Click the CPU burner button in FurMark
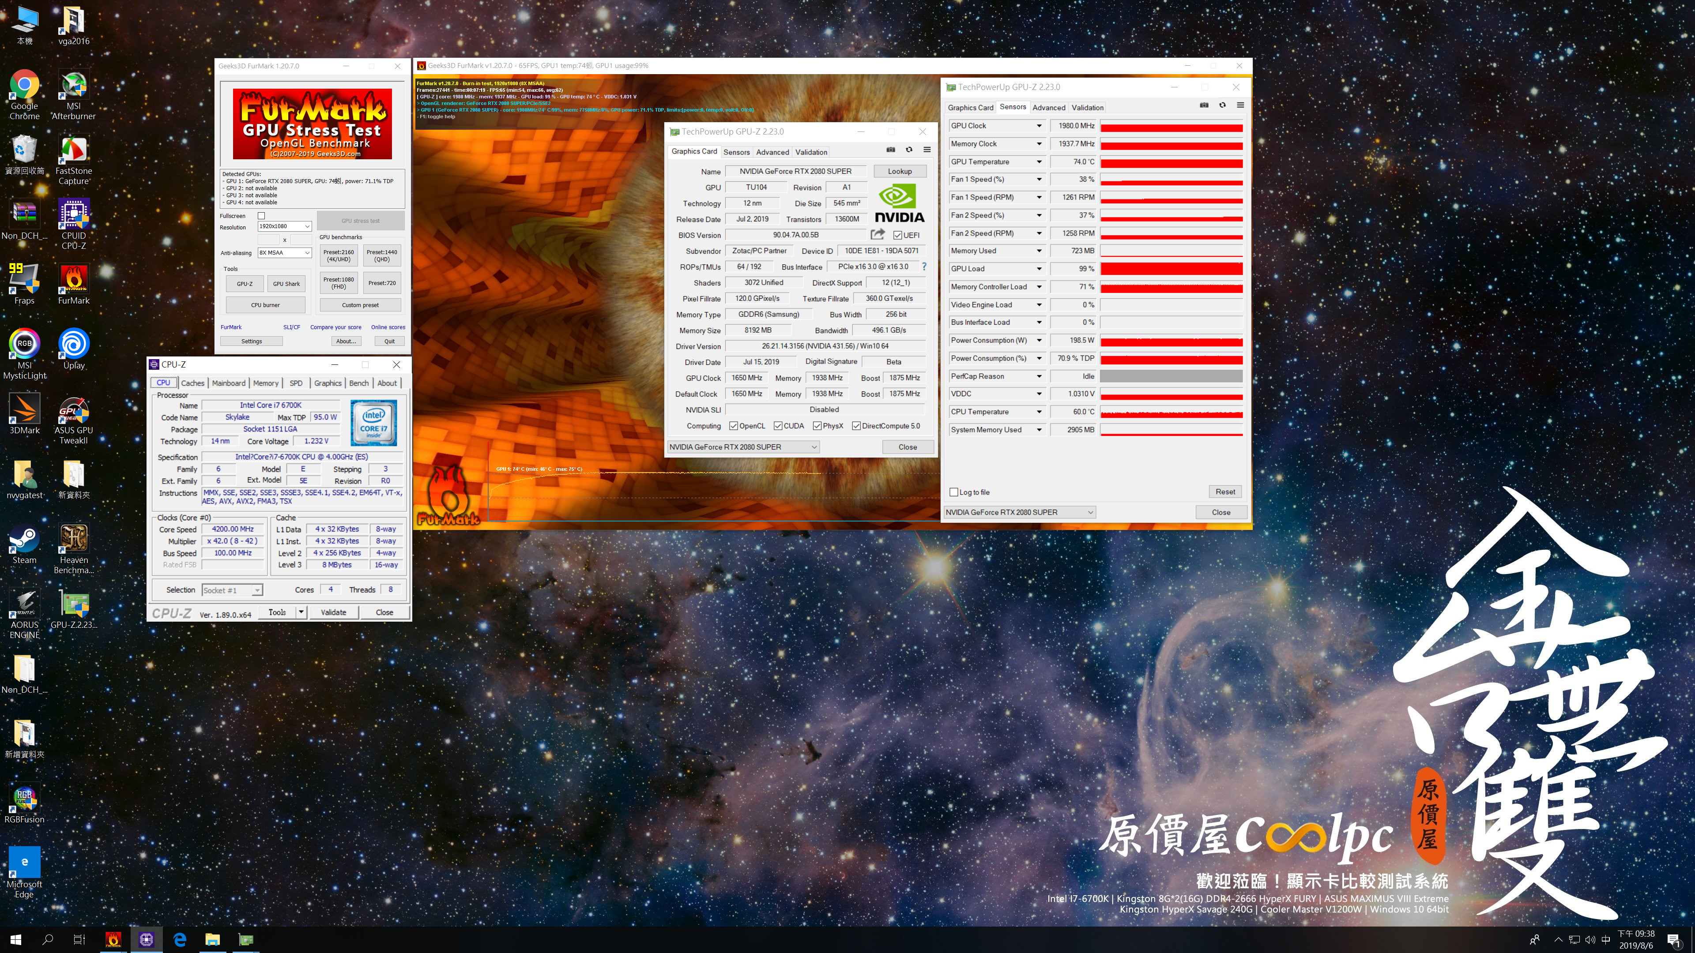Screen dimensions: 1695x953 [x=265, y=305]
